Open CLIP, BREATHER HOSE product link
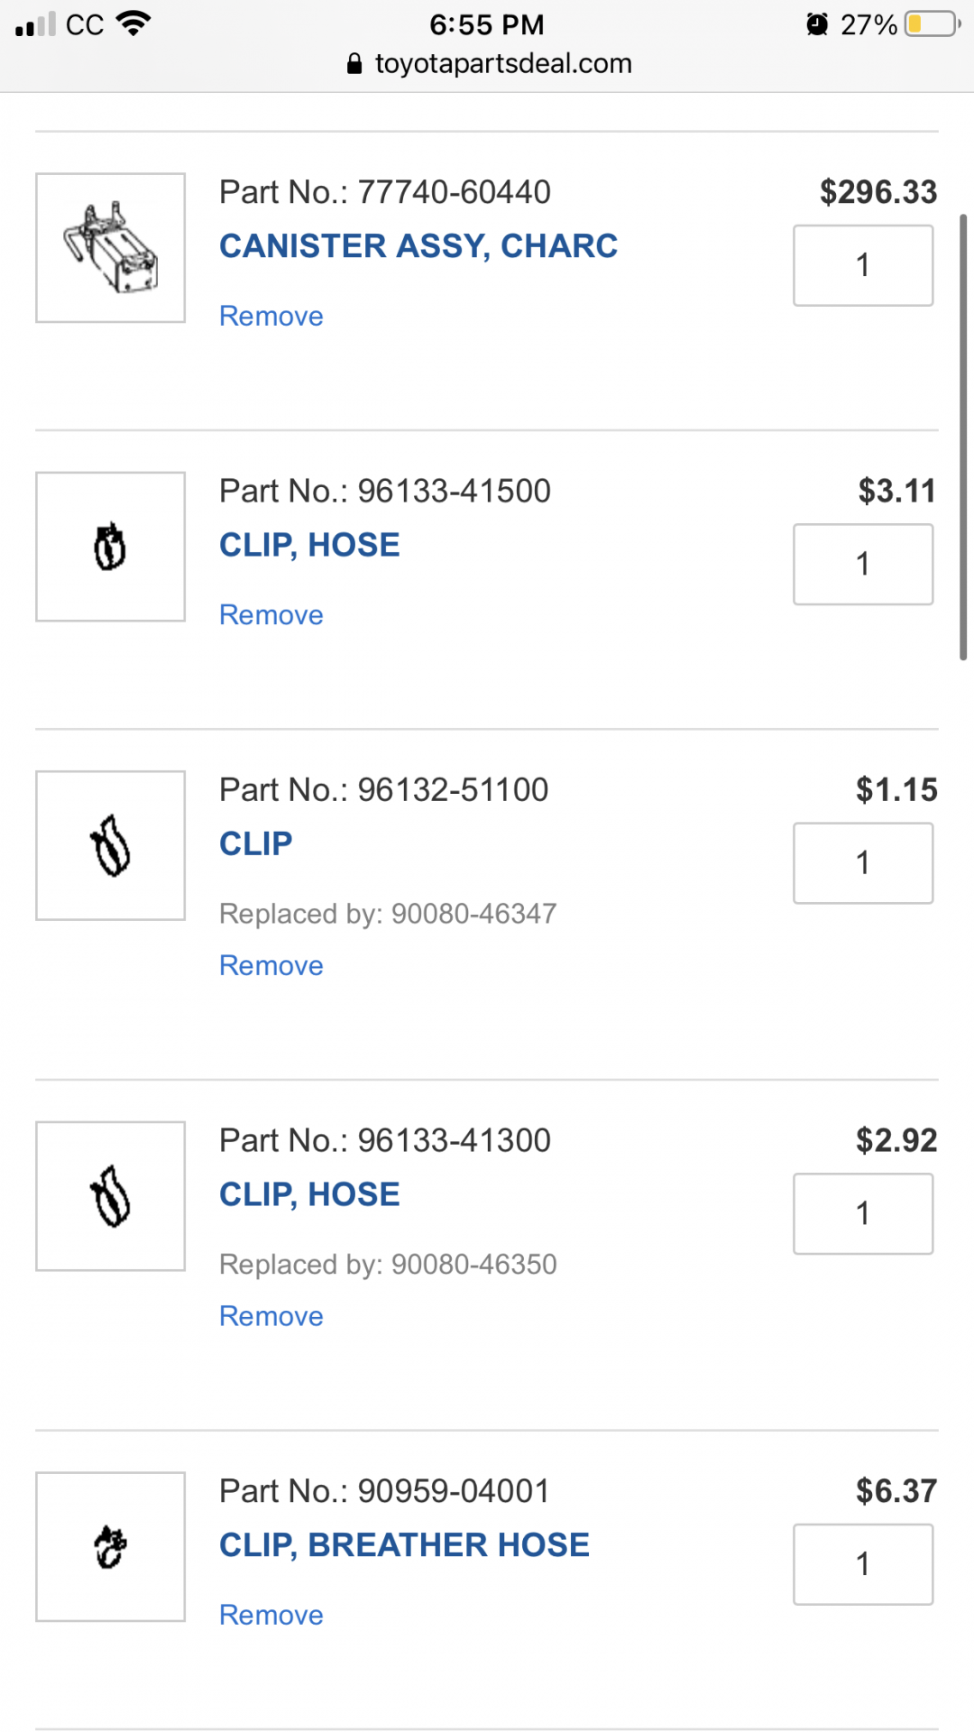This screenshot has width=974, height=1732. [404, 1544]
